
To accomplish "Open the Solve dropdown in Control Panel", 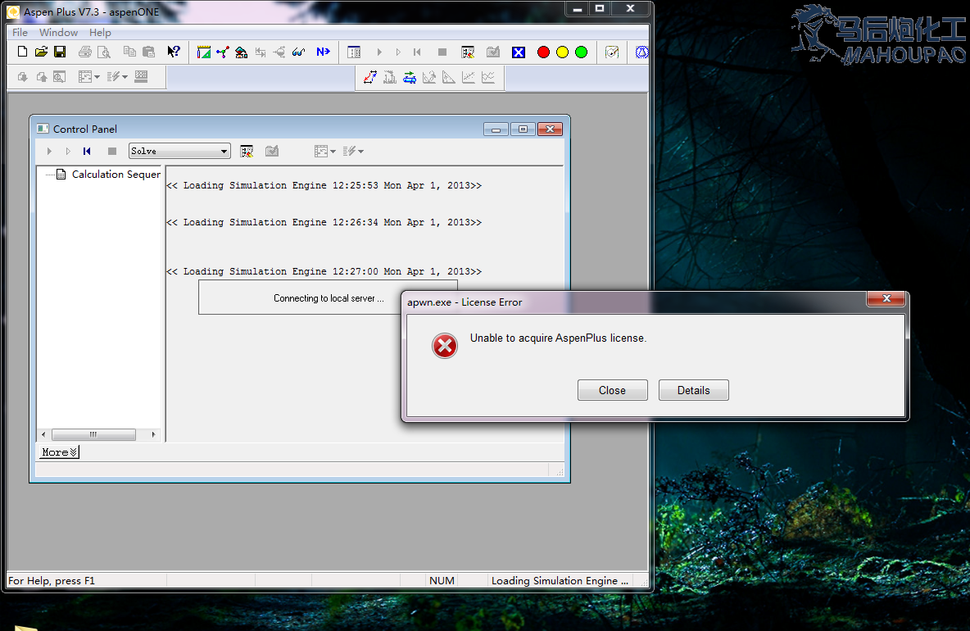I will [x=179, y=151].
